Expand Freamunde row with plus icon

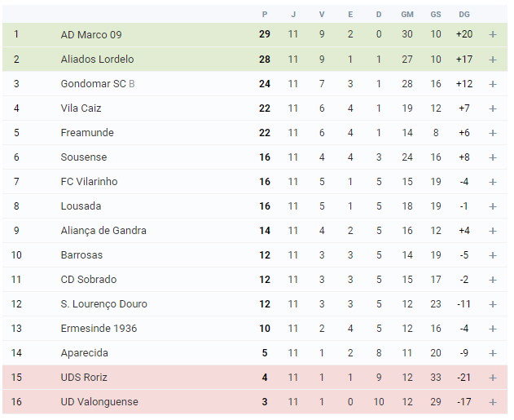pyautogui.click(x=493, y=133)
